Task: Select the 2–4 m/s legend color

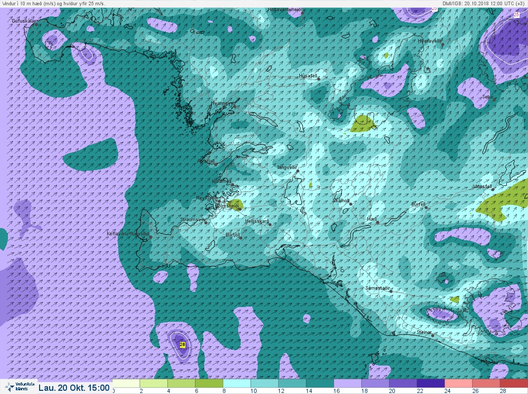Action: (x=154, y=383)
